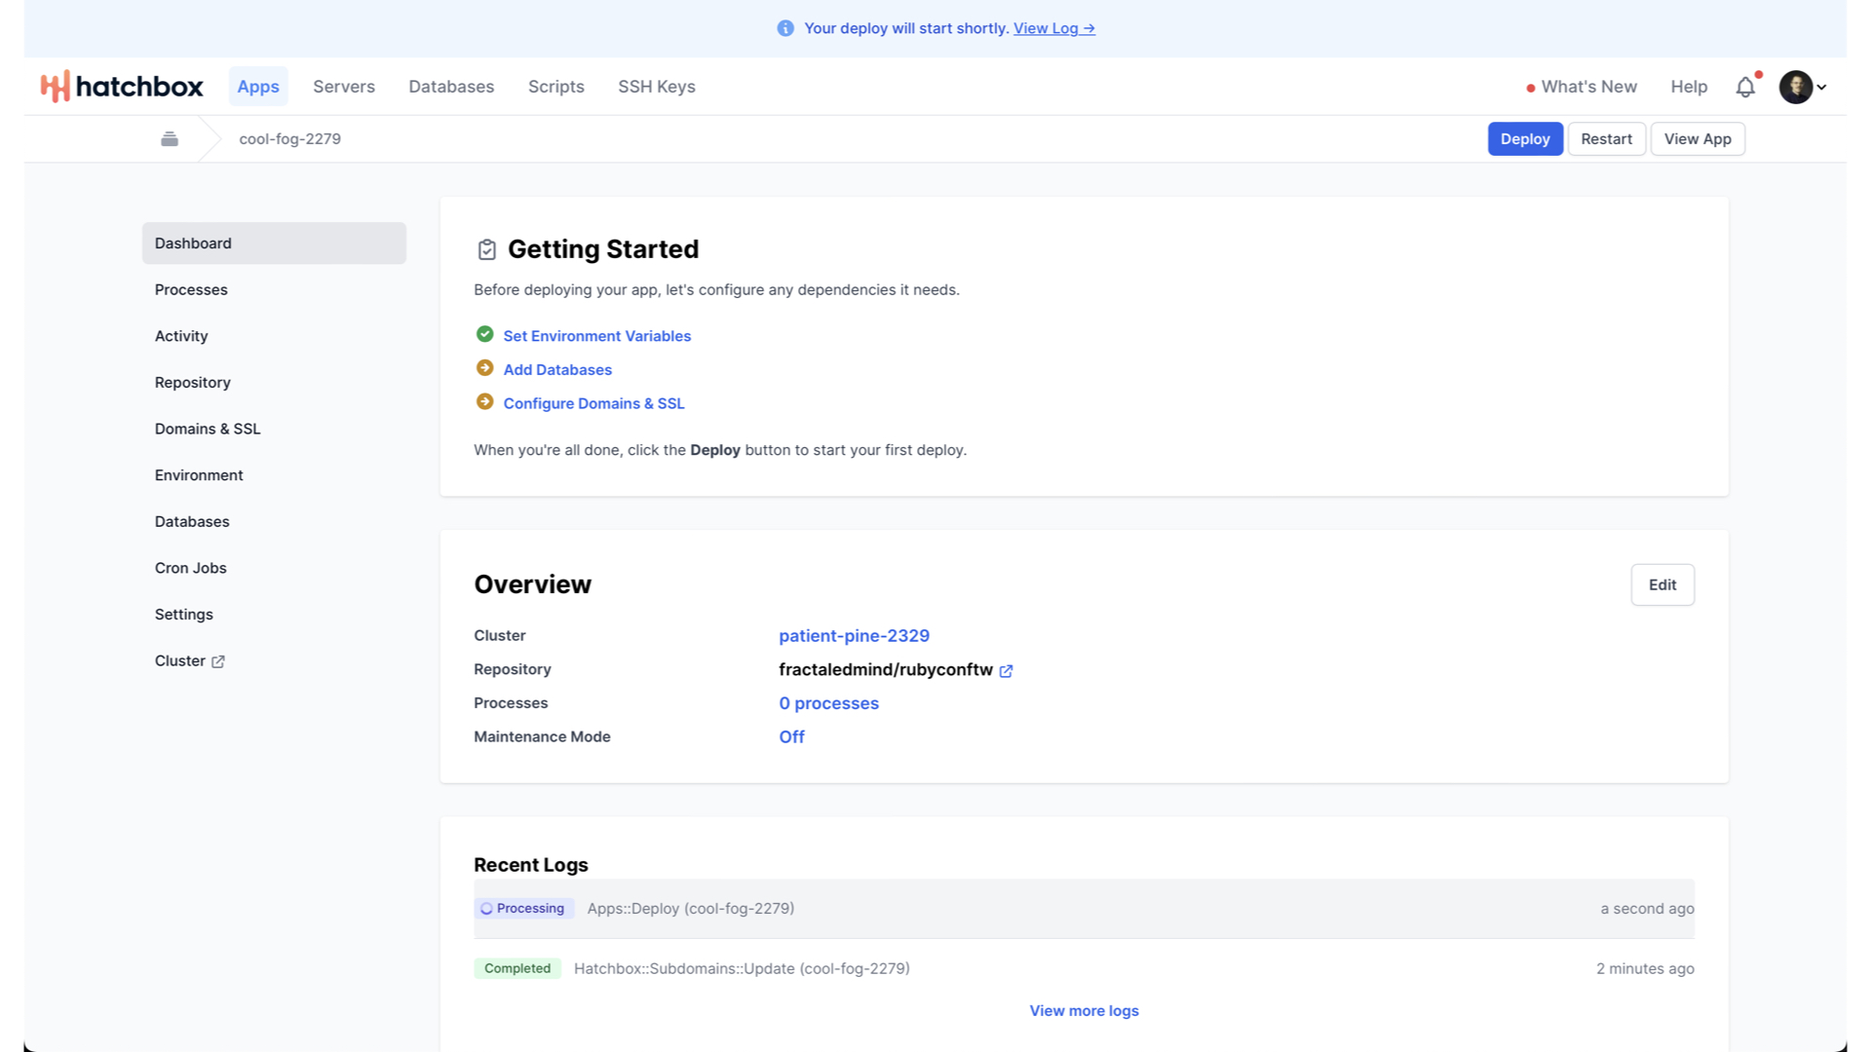The width and height of the screenshot is (1871, 1052).
Task: Toggle Maintenance Mode Off link
Action: click(791, 737)
